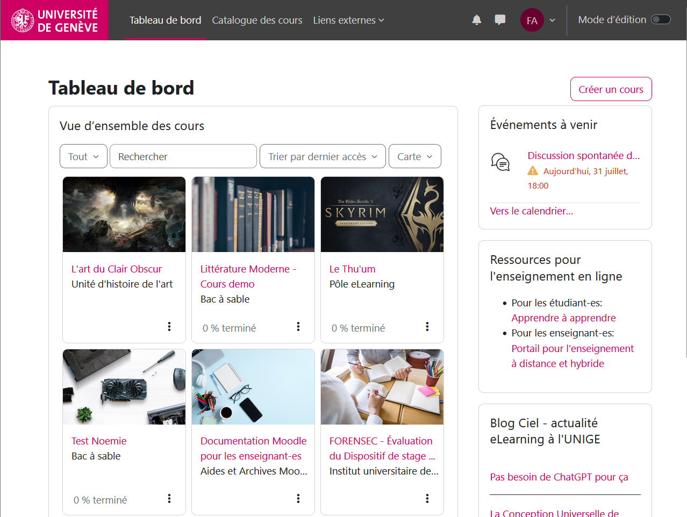Viewport: 687px width, 517px height.
Task: Select the Tableau de bord tab
Action: pyautogui.click(x=165, y=20)
